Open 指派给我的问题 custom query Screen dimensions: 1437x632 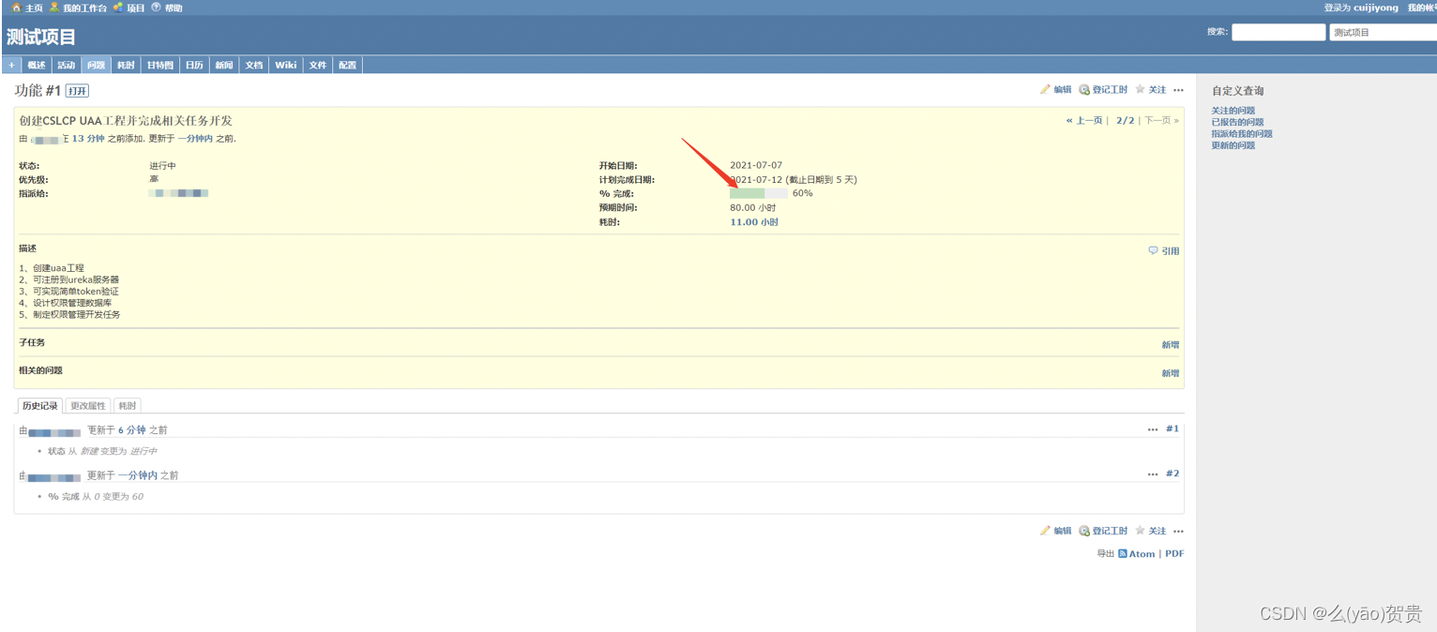pyautogui.click(x=1242, y=133)
